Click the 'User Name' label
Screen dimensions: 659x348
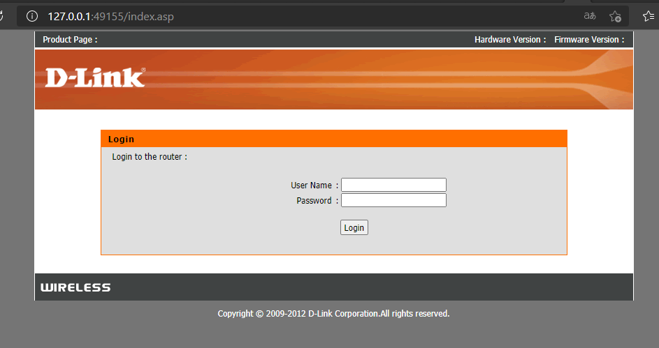pyautogui.click(x=311, y=186)
